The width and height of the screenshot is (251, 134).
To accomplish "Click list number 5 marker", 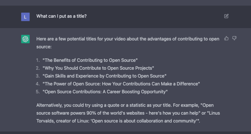I will (38, 92).
